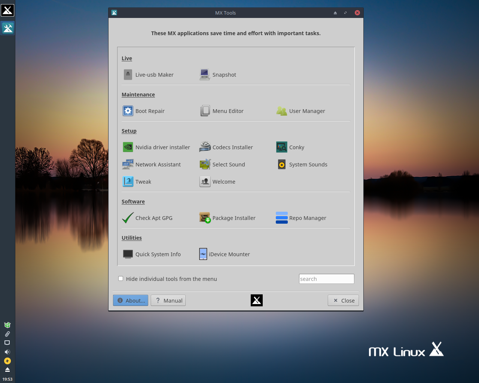Viewport: 479px width, 383px height.
Task: Open the package updater tray icon
Action: 7,325
